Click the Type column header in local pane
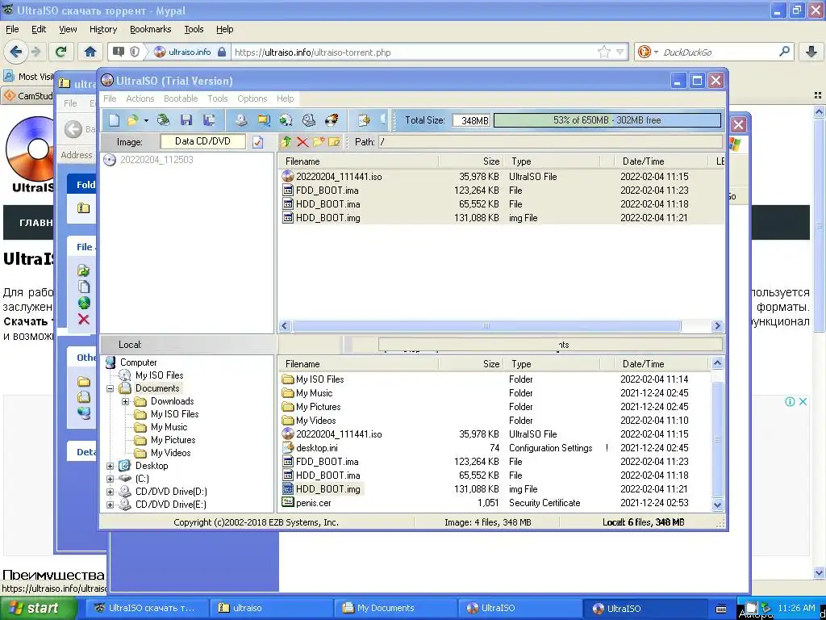This screenshot has width=826, height=620. [x=552, y=364]
